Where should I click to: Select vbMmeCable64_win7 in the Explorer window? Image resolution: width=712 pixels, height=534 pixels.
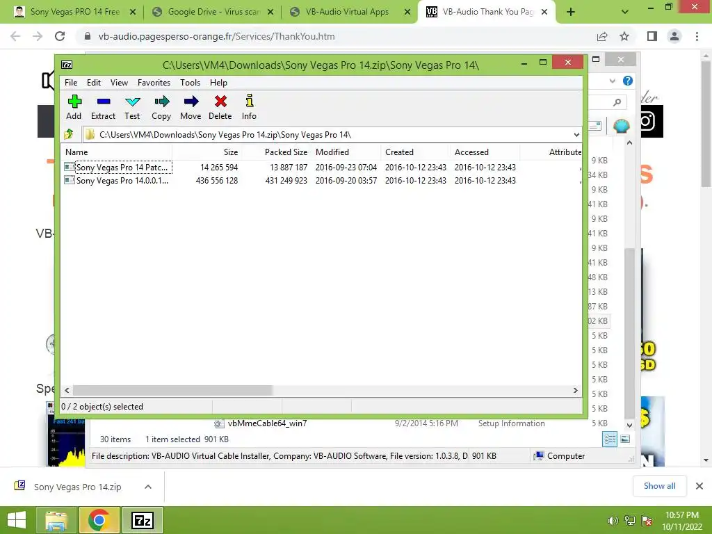(267, 423)
